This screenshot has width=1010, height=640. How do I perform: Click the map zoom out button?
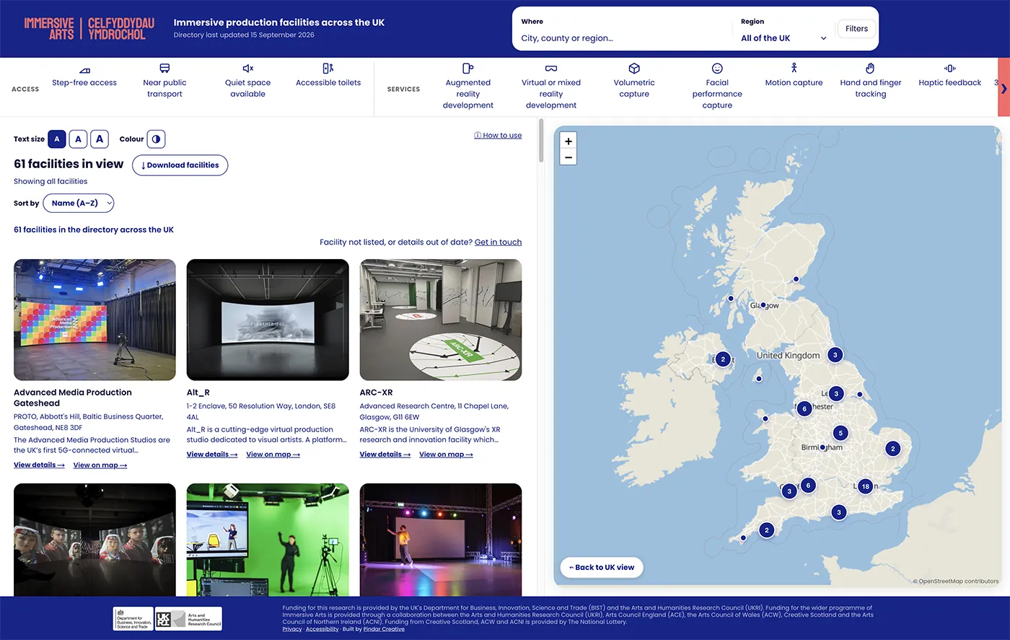(x=568, y=157)
